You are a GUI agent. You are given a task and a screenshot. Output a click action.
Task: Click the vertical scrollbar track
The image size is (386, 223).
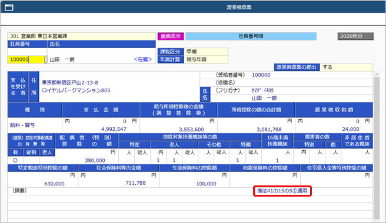coord(377,148)
